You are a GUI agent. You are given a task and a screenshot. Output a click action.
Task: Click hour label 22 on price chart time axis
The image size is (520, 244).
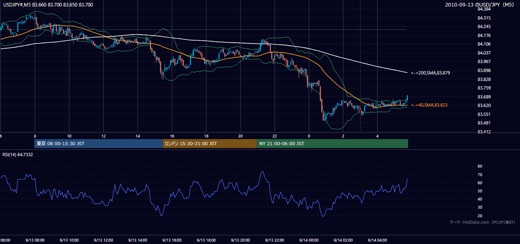275,136
